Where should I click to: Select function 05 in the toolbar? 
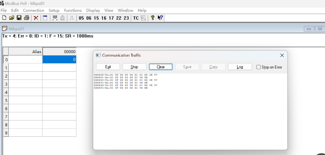tap(82, 18)
